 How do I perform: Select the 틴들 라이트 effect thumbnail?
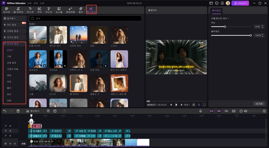38,35
